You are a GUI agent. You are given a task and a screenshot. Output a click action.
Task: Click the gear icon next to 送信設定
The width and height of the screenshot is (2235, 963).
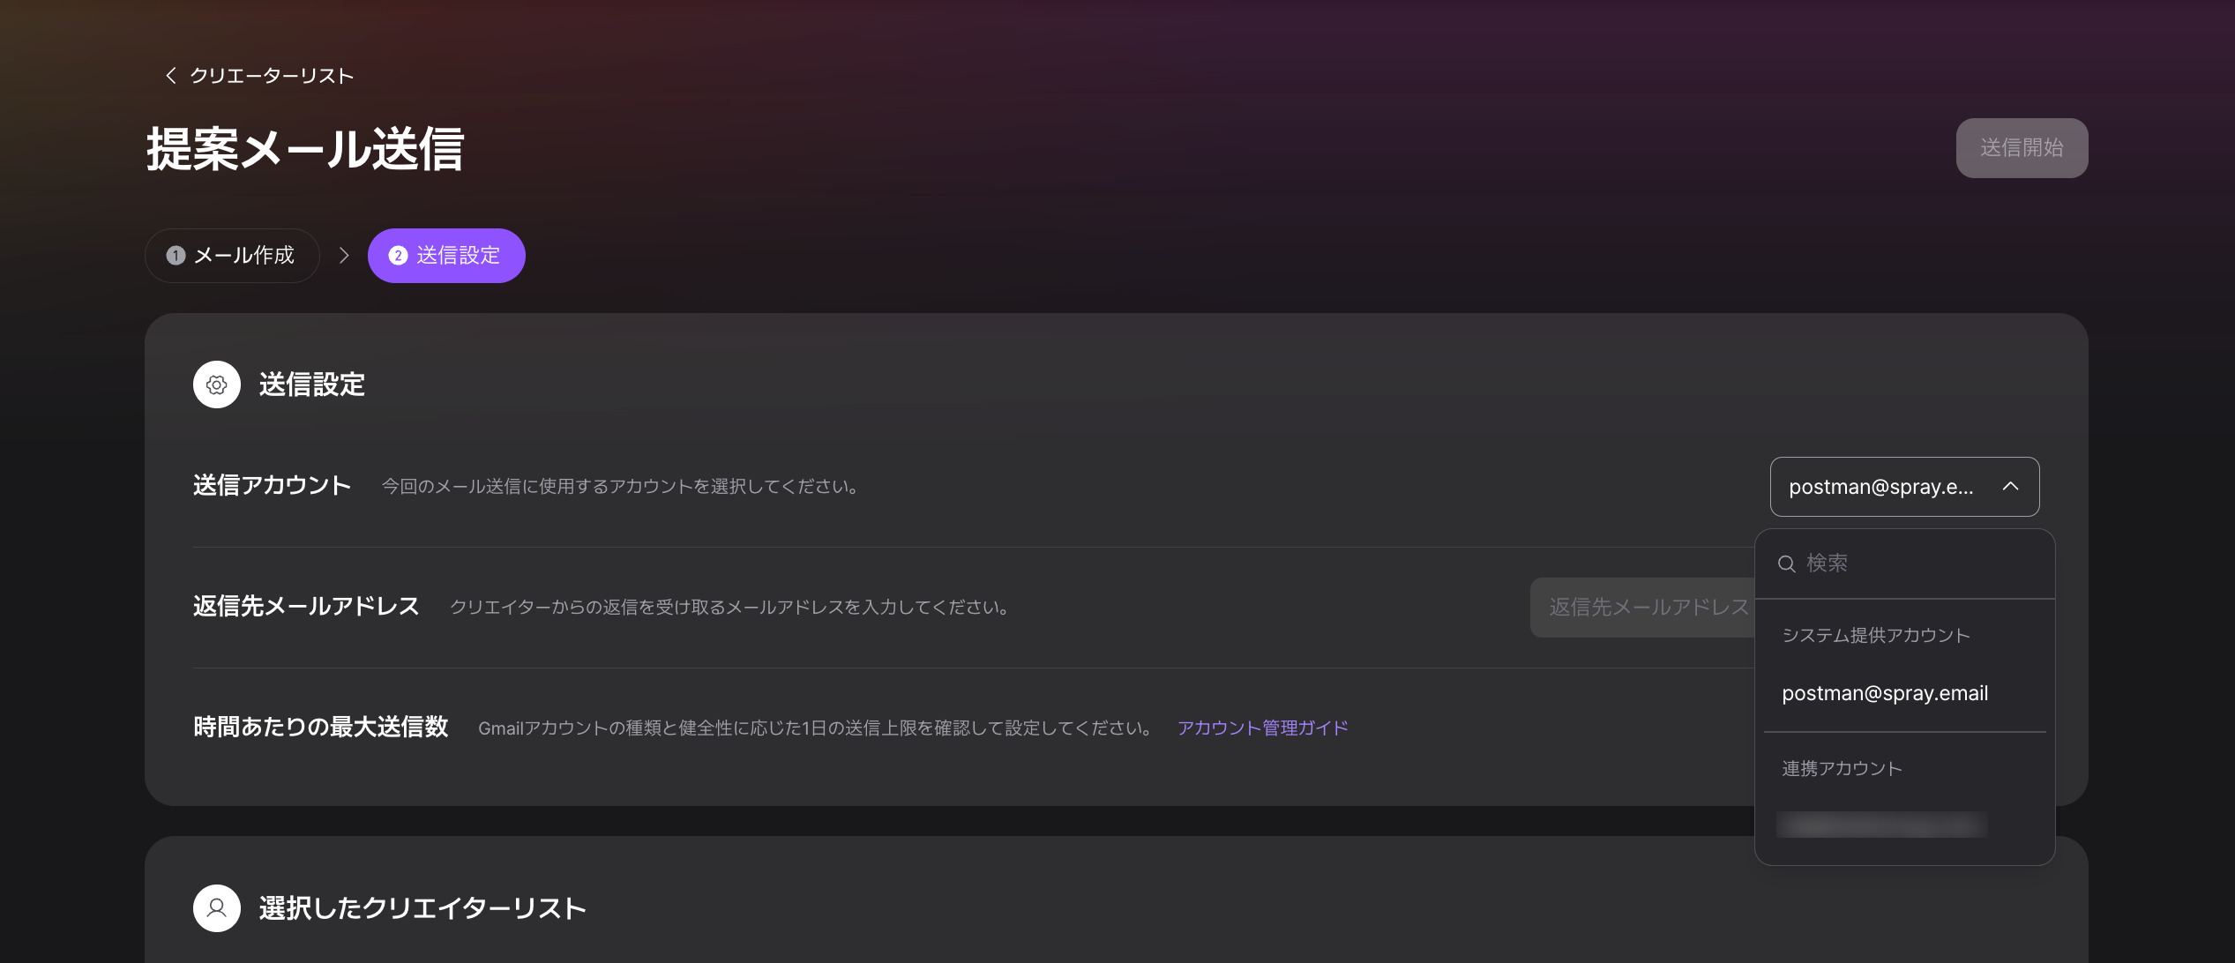point(217,384)
